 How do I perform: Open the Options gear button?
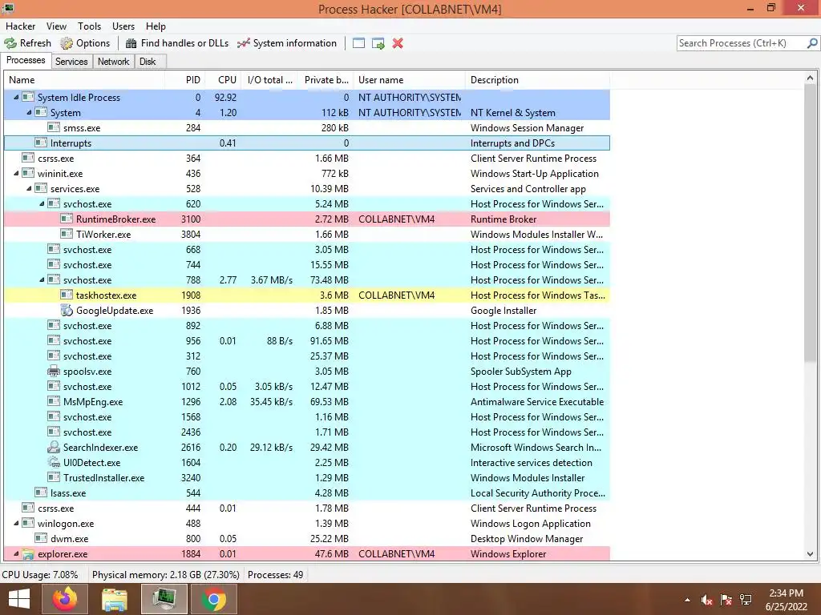[x=85, y=43]
